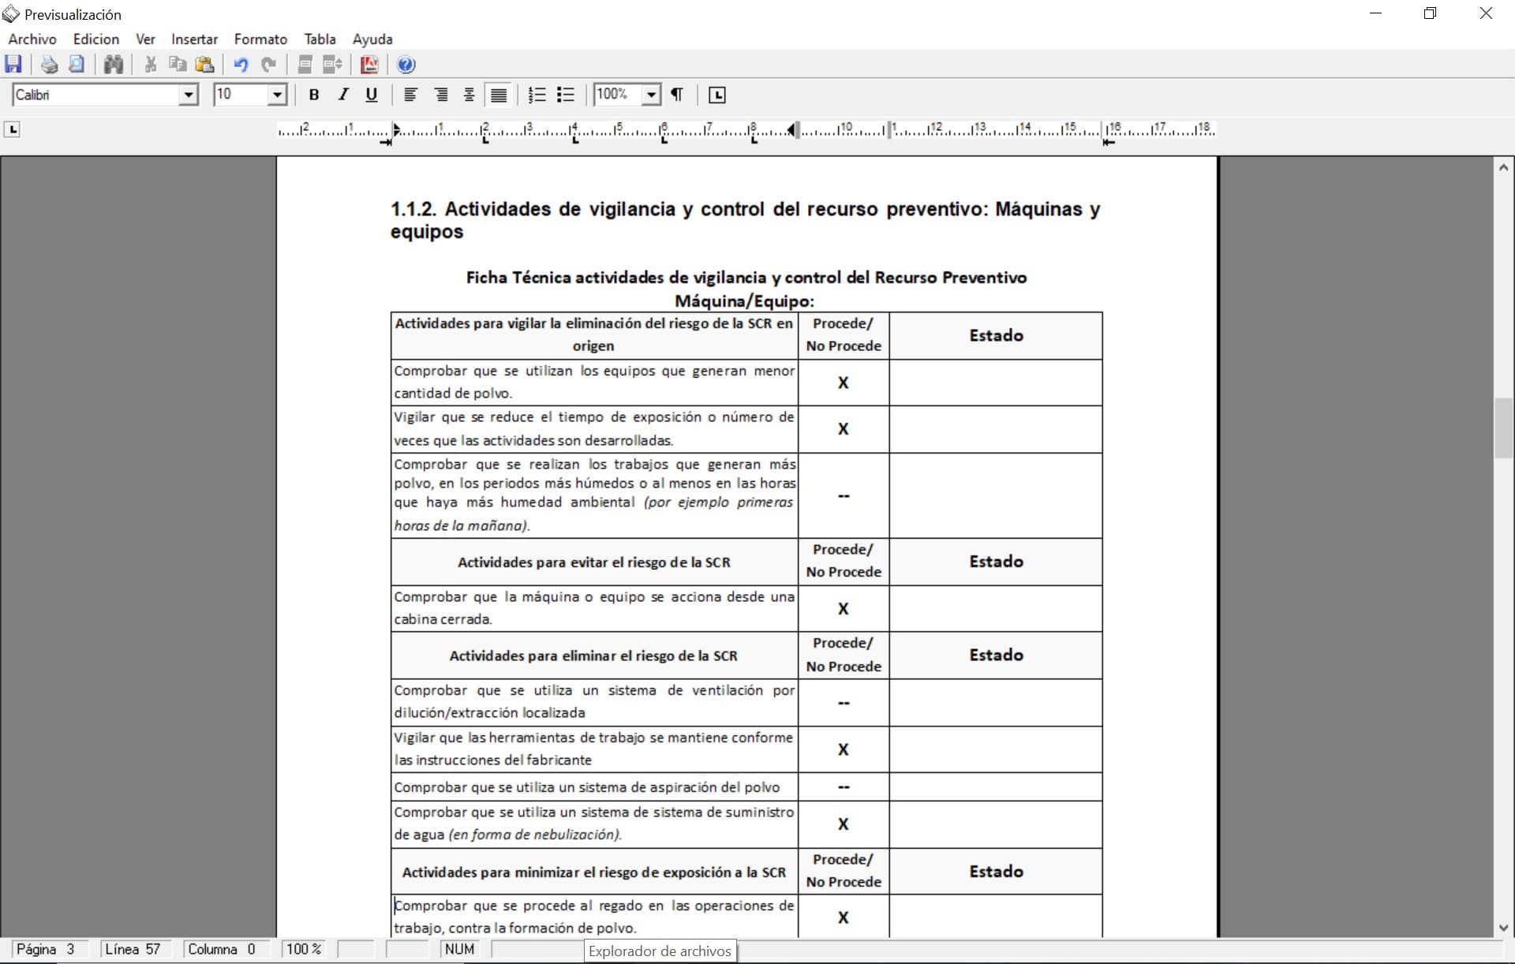Paste from clipboard icon

click(x=205, y=65)
